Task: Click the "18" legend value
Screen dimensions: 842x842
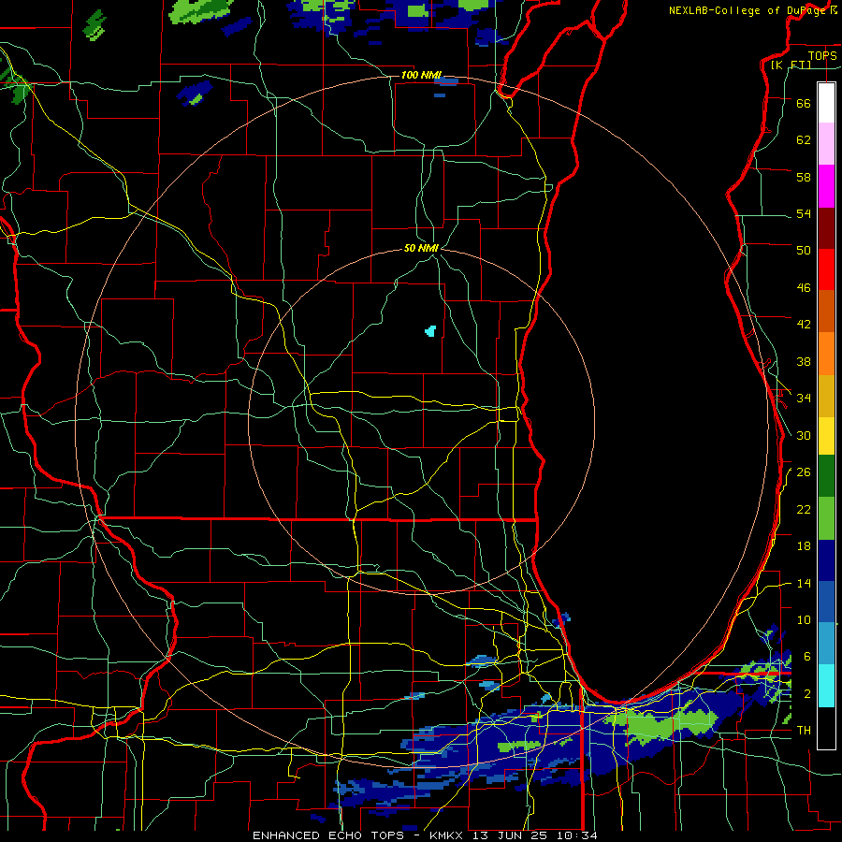Action: coord(804,546)
